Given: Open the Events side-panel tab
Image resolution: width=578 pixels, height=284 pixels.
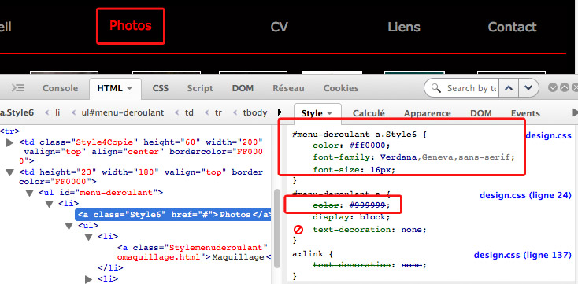Looking at the screenshot, I should [525, 113].
